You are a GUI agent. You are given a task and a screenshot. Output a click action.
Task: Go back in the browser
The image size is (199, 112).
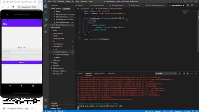tap(3, 7)
